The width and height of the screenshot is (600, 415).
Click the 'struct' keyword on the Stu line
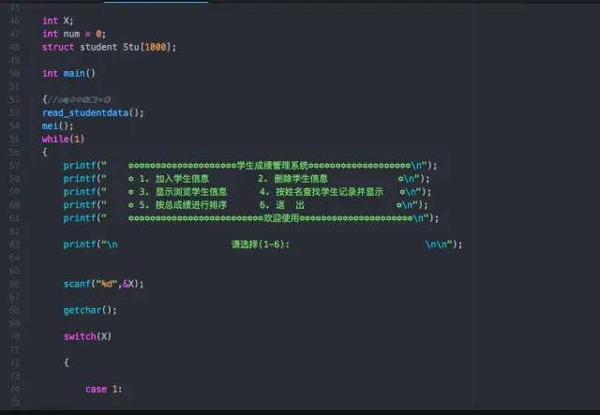click(58, 47)
